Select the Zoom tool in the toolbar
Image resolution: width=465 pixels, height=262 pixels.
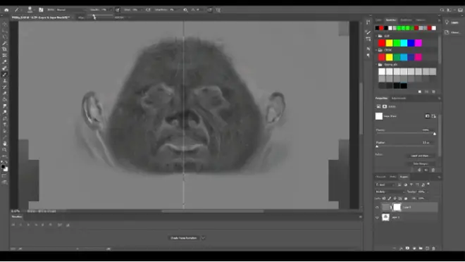tap(5, 150)
